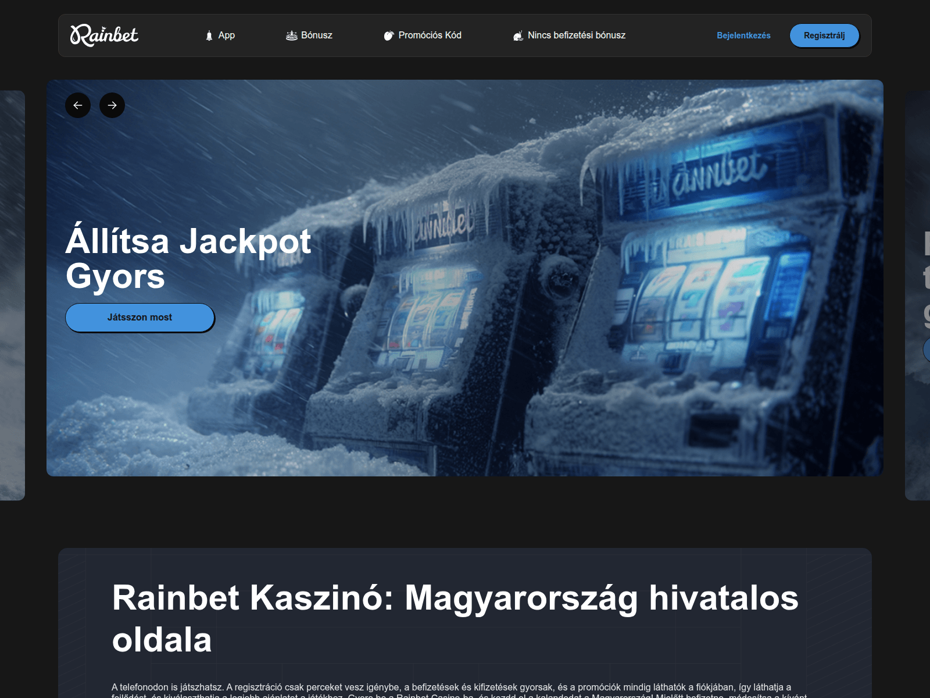Click the Állítsa Jackpot Gyors heading
The width and height of the screenshot is (930, 698).
(188, 258)
